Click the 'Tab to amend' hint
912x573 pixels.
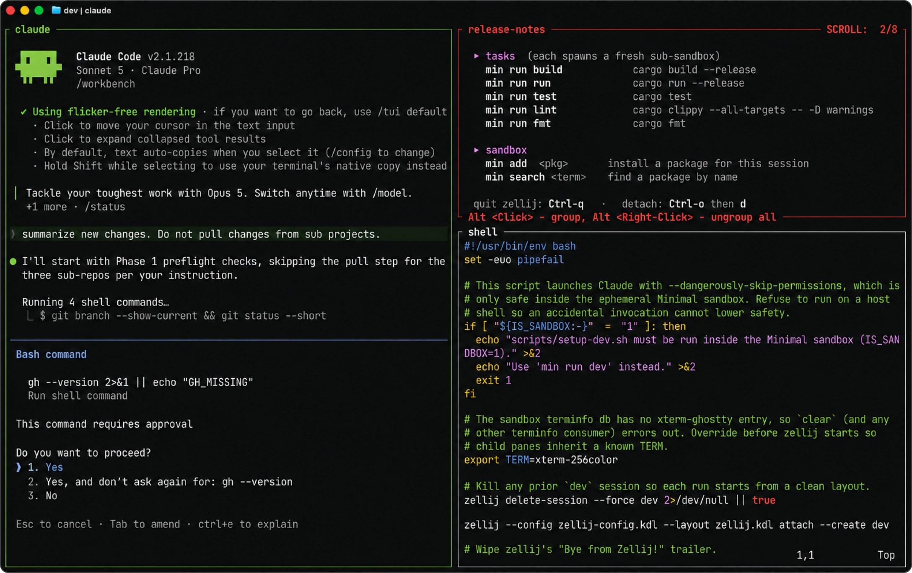tap(145, 524)
